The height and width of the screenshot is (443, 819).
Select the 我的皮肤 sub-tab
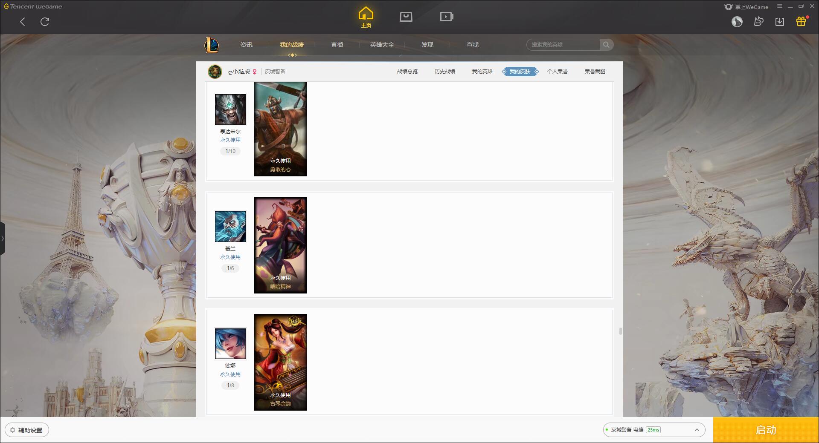520,72
